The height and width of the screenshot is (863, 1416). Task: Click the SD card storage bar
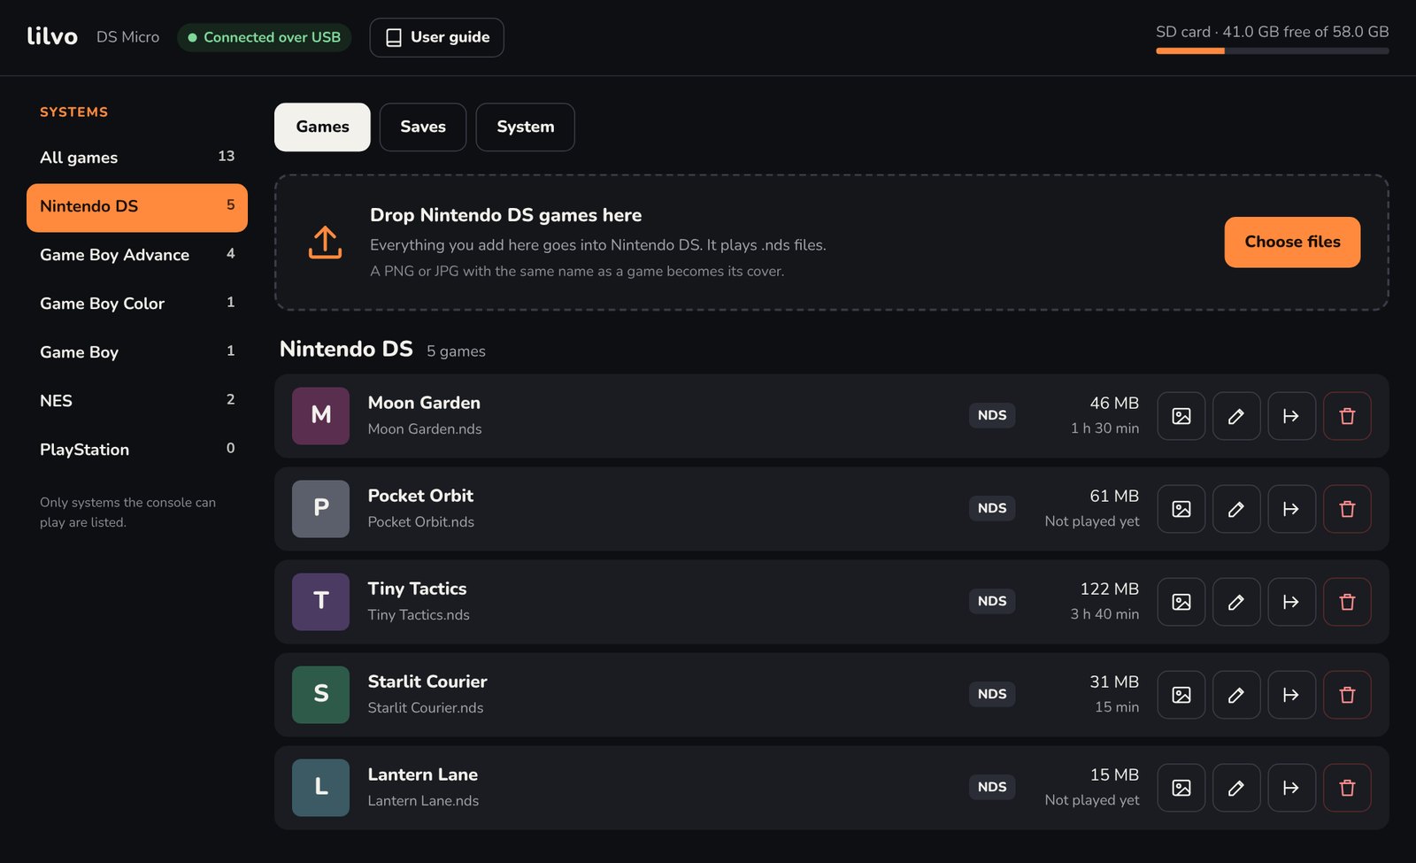click(1272, 51)
